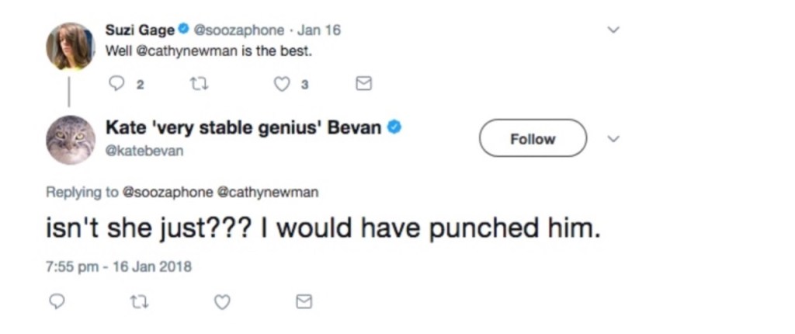Image resolution: width=795 pixels, height=334 pixels.
Task: Expand options chevron next to Follow button
Action: click(613, 139)
